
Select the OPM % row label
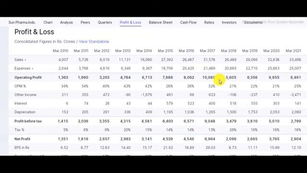[x=20, y=86]
